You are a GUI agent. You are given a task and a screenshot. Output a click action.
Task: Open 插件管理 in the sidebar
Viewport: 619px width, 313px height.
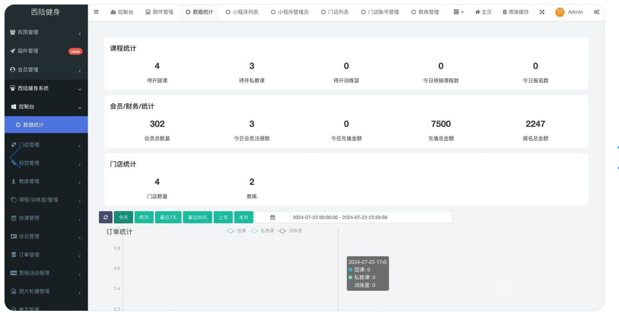pos(46,51)
